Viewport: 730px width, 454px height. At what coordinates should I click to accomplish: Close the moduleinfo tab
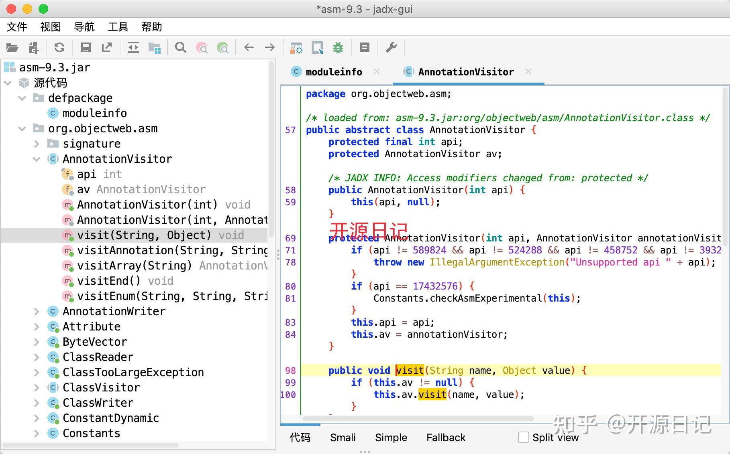[377, 71]
